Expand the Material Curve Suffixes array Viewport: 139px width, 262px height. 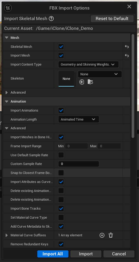[x=7, y=235]
